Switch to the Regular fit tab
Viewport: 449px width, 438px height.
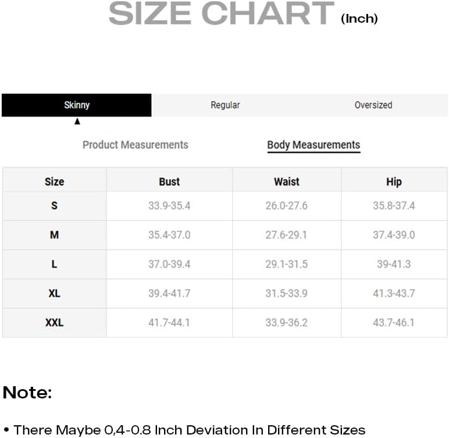pos(225,105)
